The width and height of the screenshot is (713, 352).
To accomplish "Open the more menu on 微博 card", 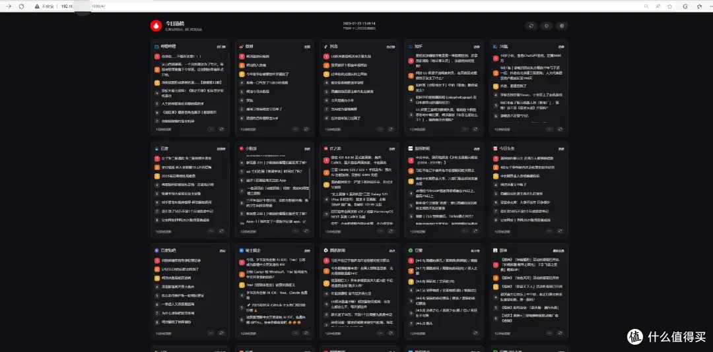I will [296, 129].
